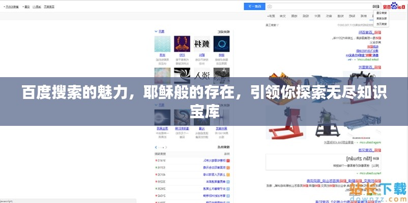The image size is (408, 203).
Task: Click the camera image-search icon in search box
Action: (270, 7)
